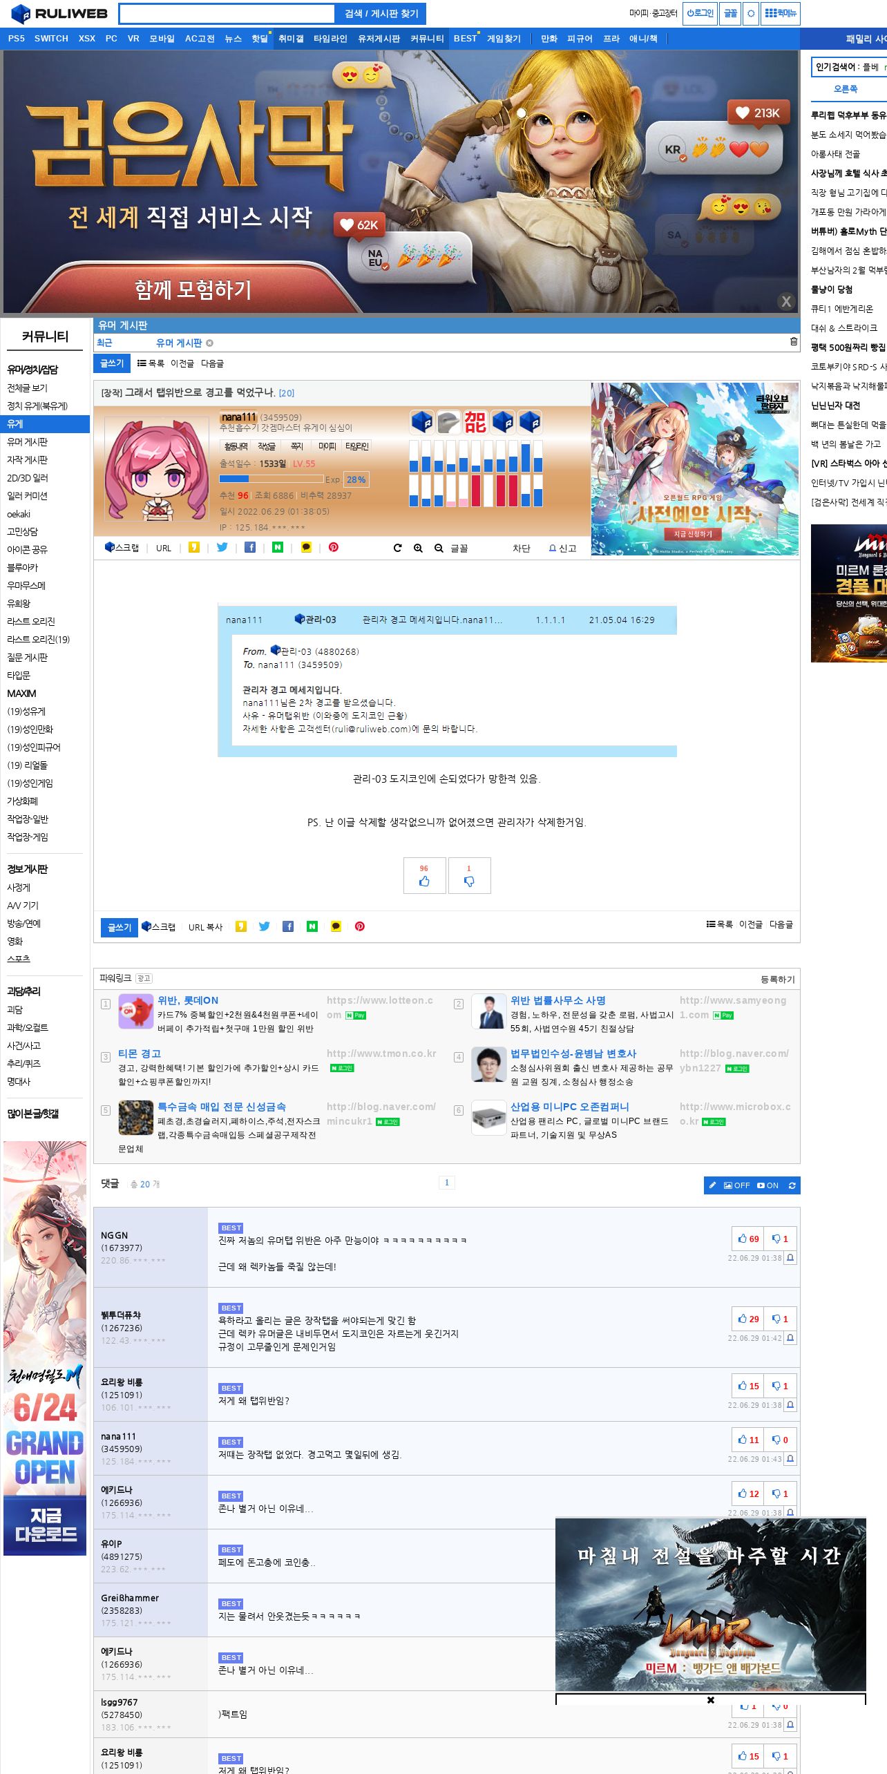
Task: Open 자작 게시판 in sidebar
Action: [x=28, y=460]
